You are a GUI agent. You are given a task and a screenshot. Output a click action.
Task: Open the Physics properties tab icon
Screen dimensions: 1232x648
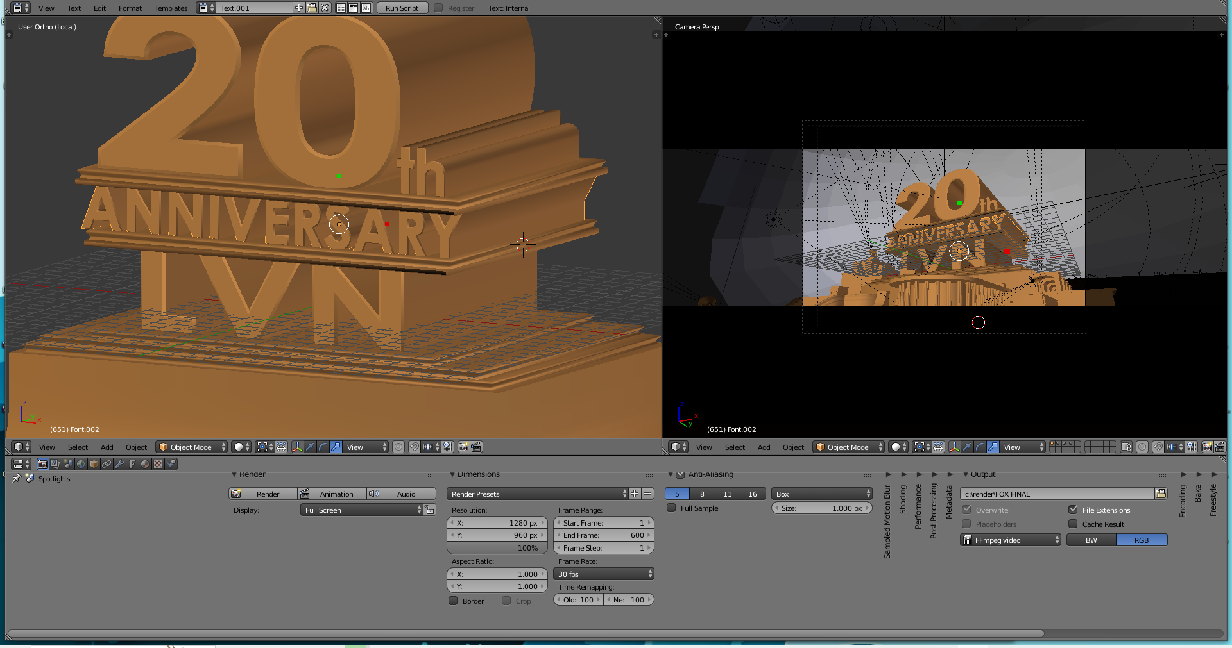pos(171,464)
